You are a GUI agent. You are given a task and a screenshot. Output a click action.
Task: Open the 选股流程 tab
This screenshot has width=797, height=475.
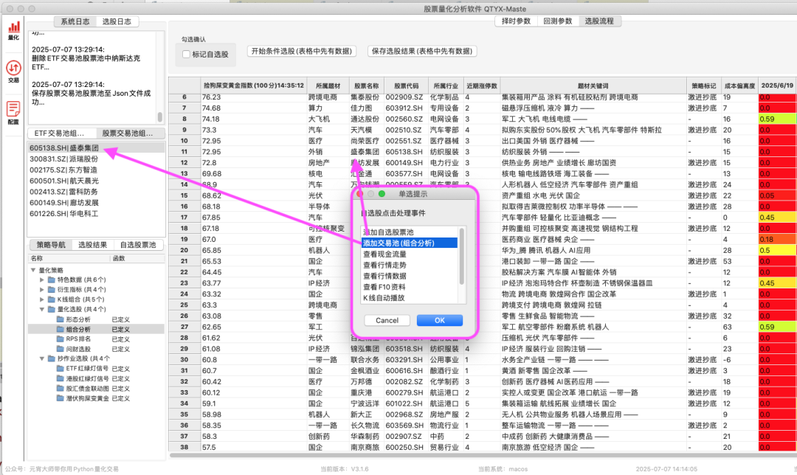click(x=599, y=21)
